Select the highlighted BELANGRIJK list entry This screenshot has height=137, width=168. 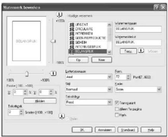coord(88,51)
